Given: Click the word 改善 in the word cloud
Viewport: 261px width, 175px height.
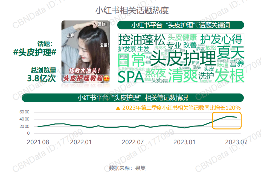Looking at the screenshot, I should pos(190,45).
